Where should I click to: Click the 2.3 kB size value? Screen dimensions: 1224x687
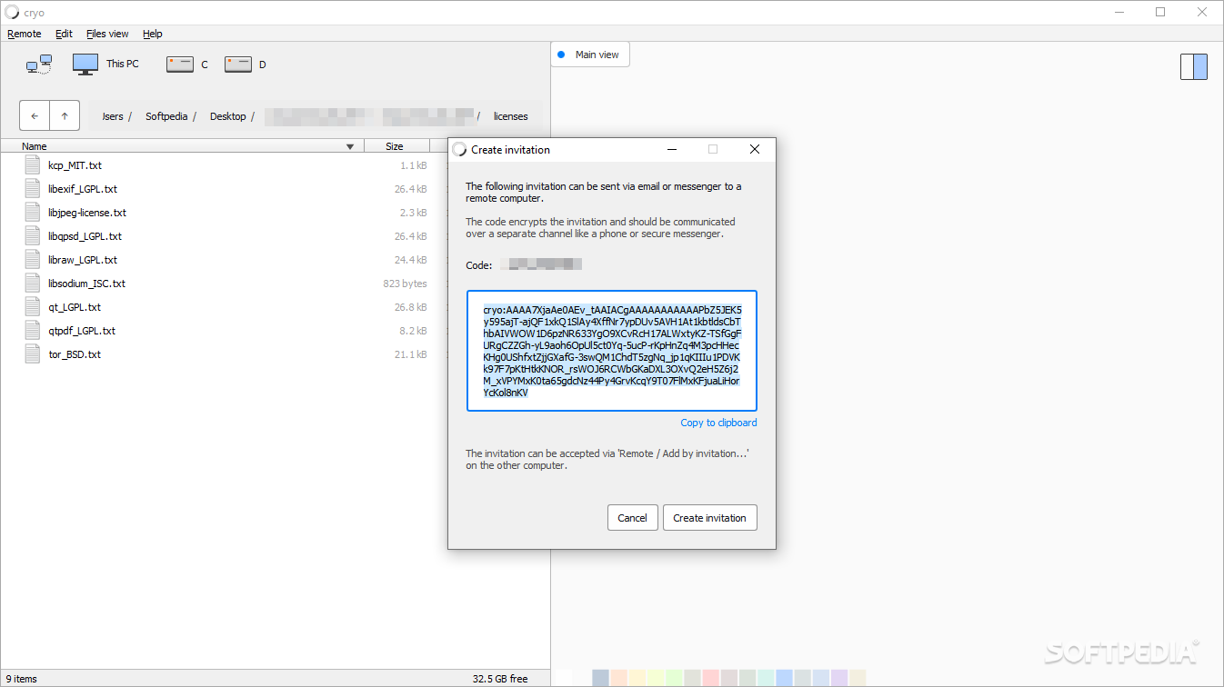coord(414,213)
